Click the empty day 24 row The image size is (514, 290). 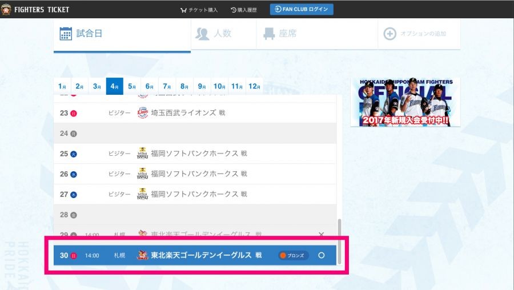(x=195, y=134)
